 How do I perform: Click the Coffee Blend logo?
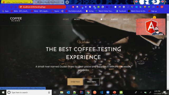click(x=16, y=19)
